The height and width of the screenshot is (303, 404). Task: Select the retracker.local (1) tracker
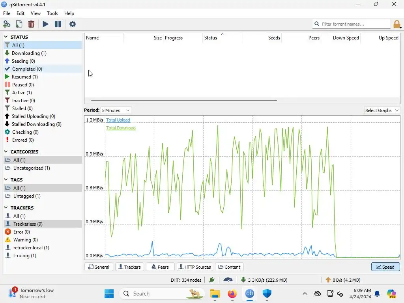(43, 248)
